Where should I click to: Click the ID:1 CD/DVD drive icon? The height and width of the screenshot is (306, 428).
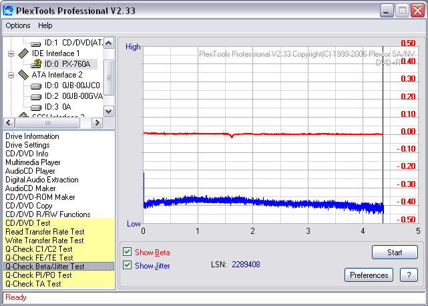pyautogui.click(x=35, y=43)
